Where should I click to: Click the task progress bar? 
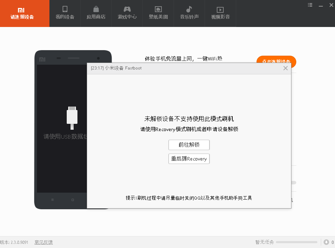(296, 242)
